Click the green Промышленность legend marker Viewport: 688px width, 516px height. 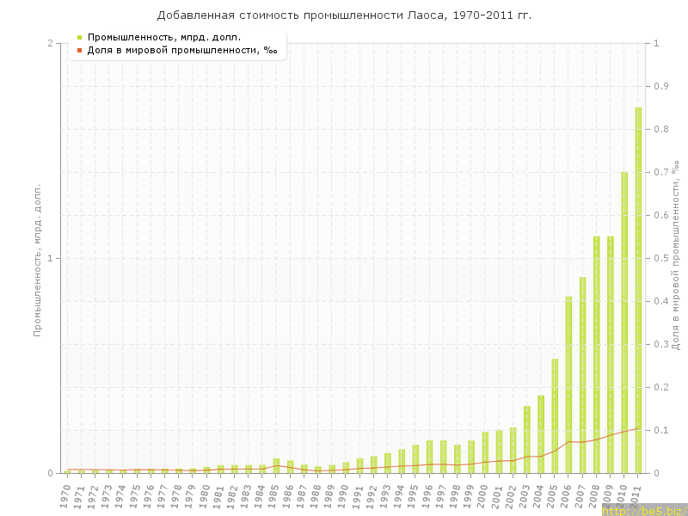79,37
